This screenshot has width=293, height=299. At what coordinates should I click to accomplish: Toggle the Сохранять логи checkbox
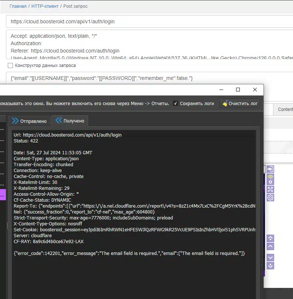coord(176,103)
